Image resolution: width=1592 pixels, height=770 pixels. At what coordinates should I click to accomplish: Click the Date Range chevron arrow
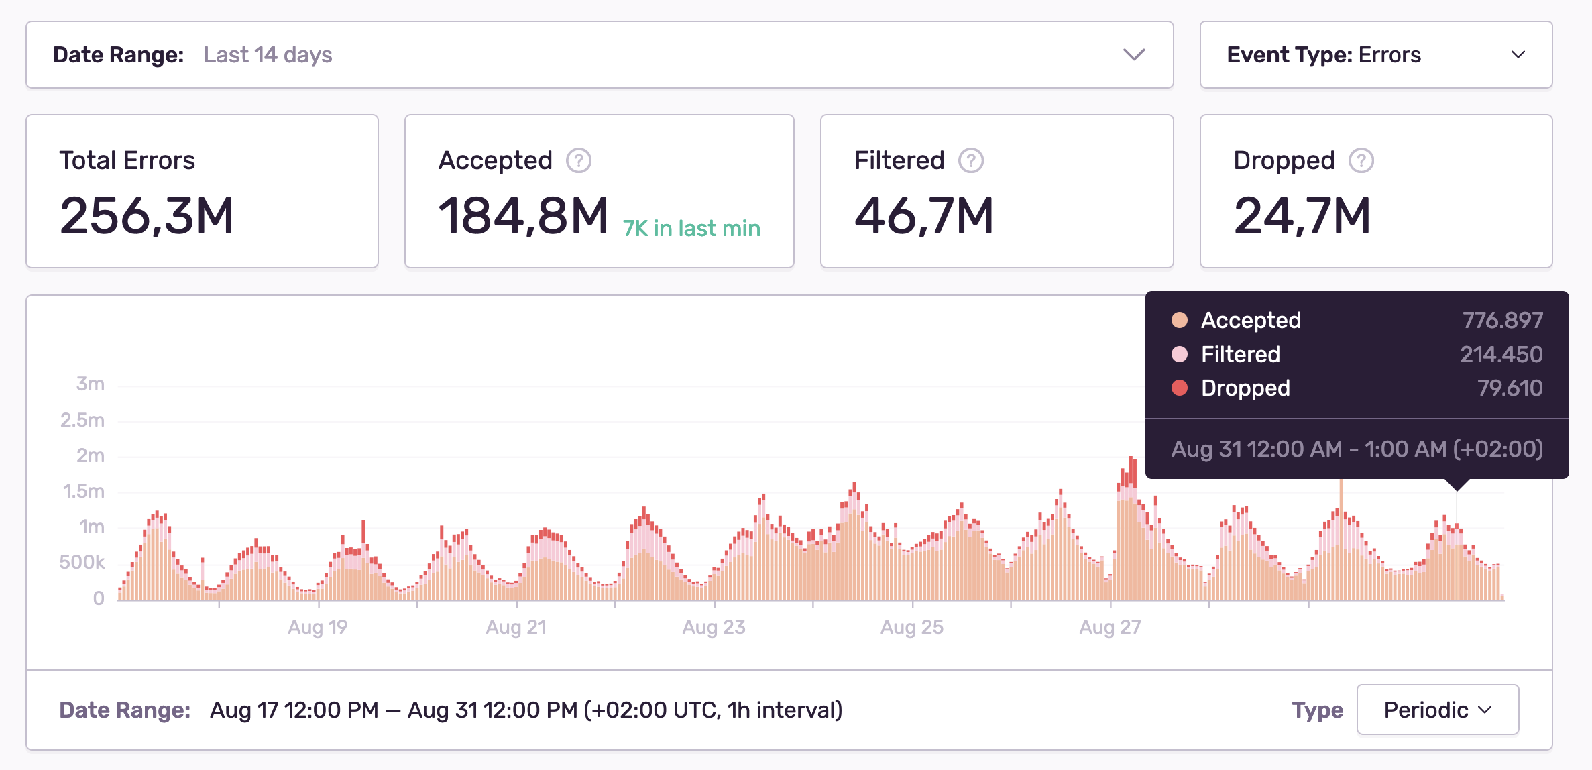(x=1134, y=54)
